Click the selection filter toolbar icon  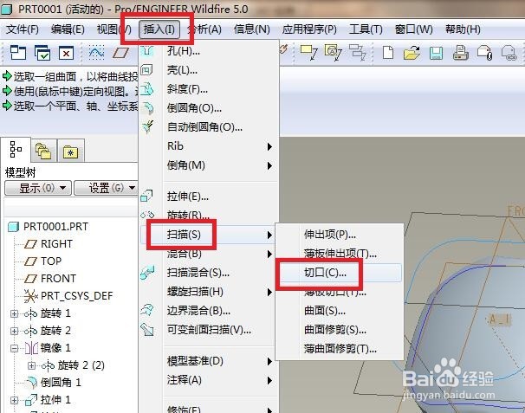[308, 53]
